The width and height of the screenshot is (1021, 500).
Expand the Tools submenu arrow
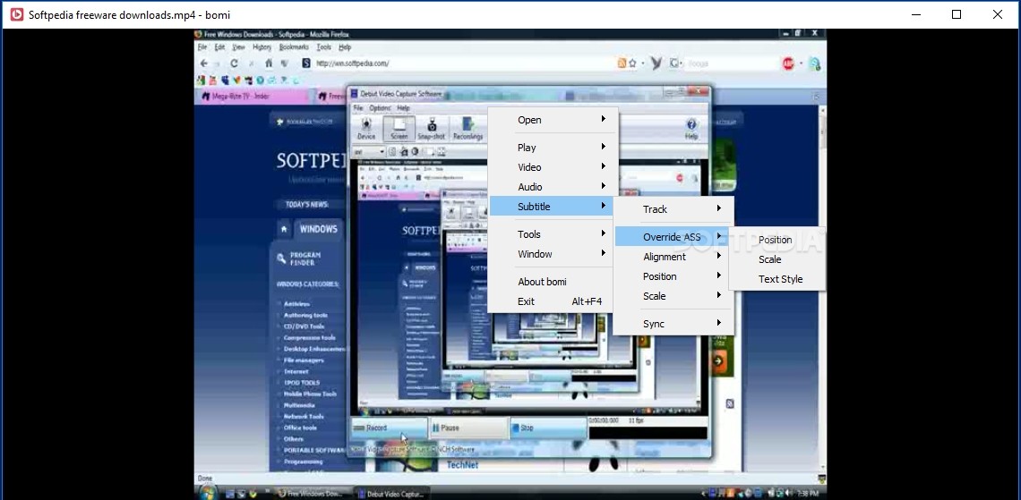pyautogui.click(x=604, y=233)
